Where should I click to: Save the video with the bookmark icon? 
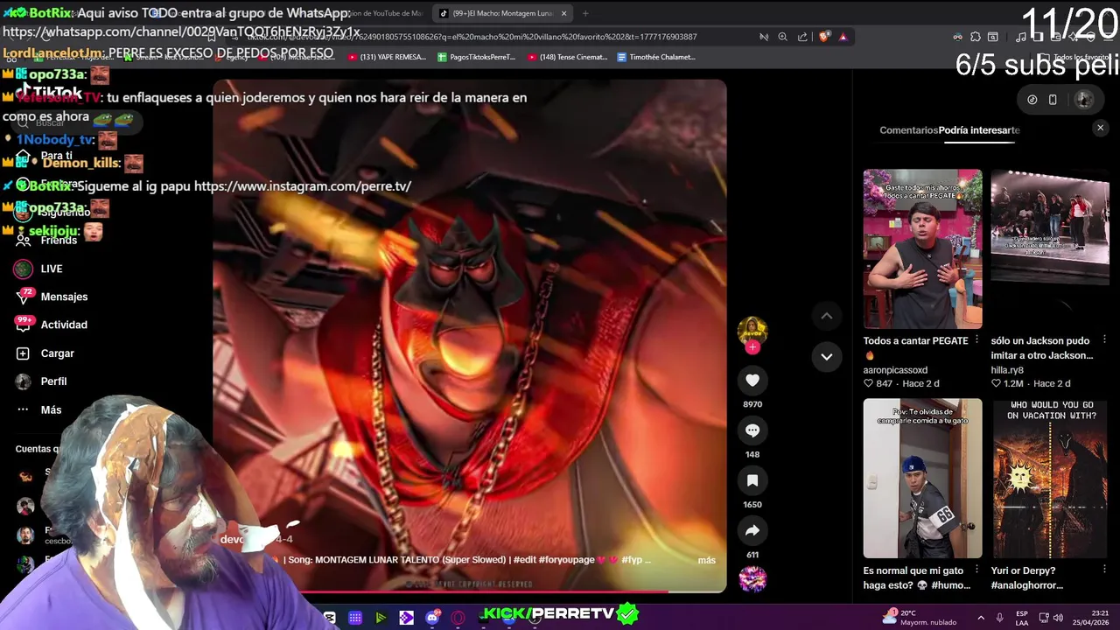coord(752,479)
